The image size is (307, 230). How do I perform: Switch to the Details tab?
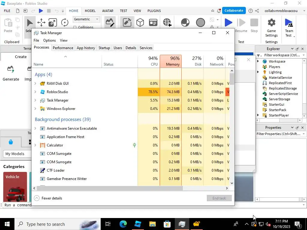pos(131,48)
